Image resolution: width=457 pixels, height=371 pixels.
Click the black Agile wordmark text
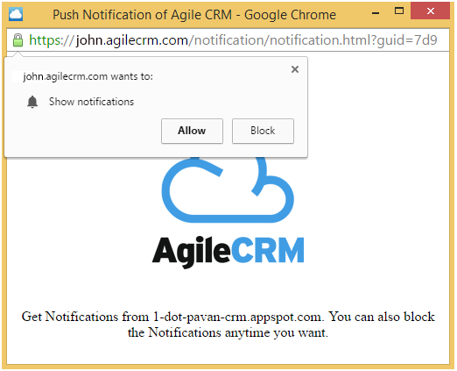(192, 252)
